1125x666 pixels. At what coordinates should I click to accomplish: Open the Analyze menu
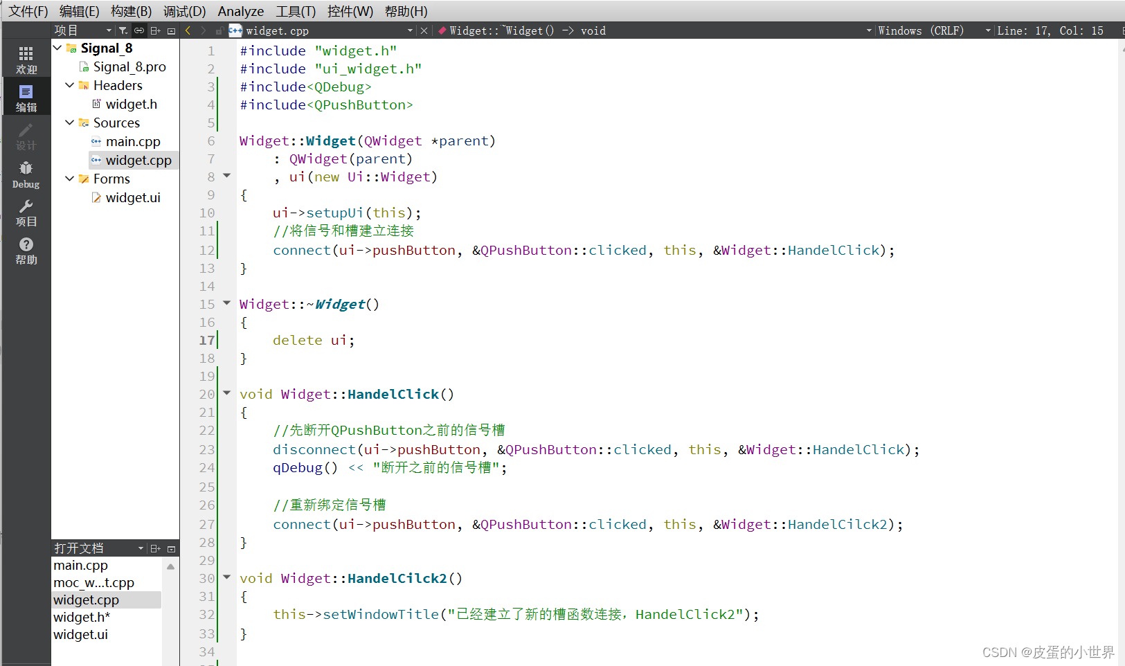tap(240, 11)
